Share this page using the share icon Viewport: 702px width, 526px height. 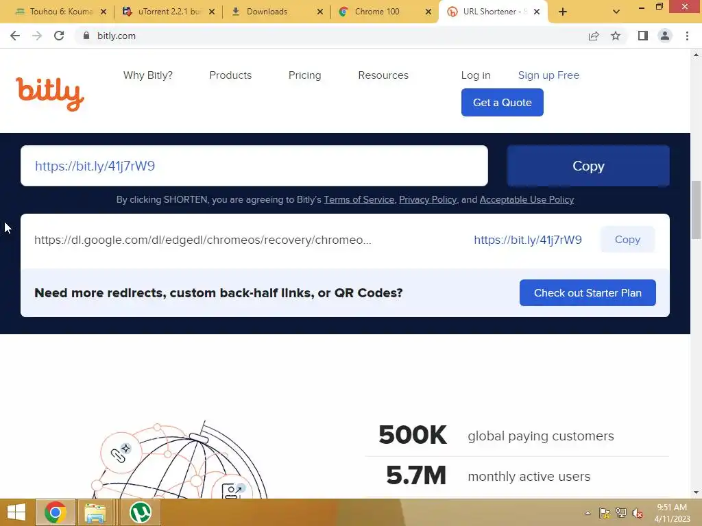click(x=594, y=36)
